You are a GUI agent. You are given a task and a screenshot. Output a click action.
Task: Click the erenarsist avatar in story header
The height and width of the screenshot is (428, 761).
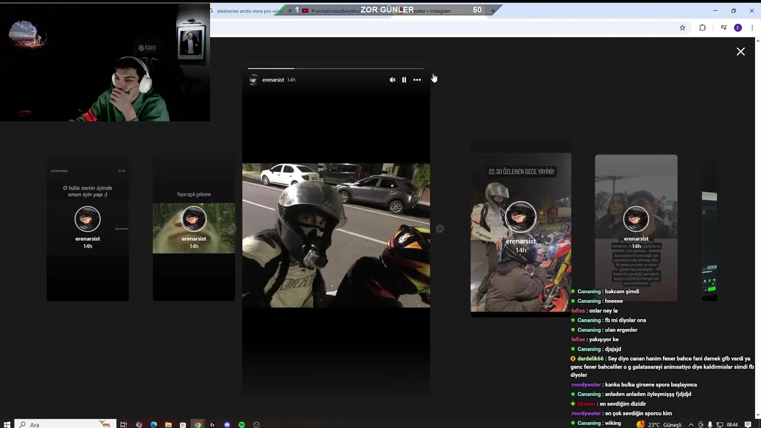click(x=254, y=80)
